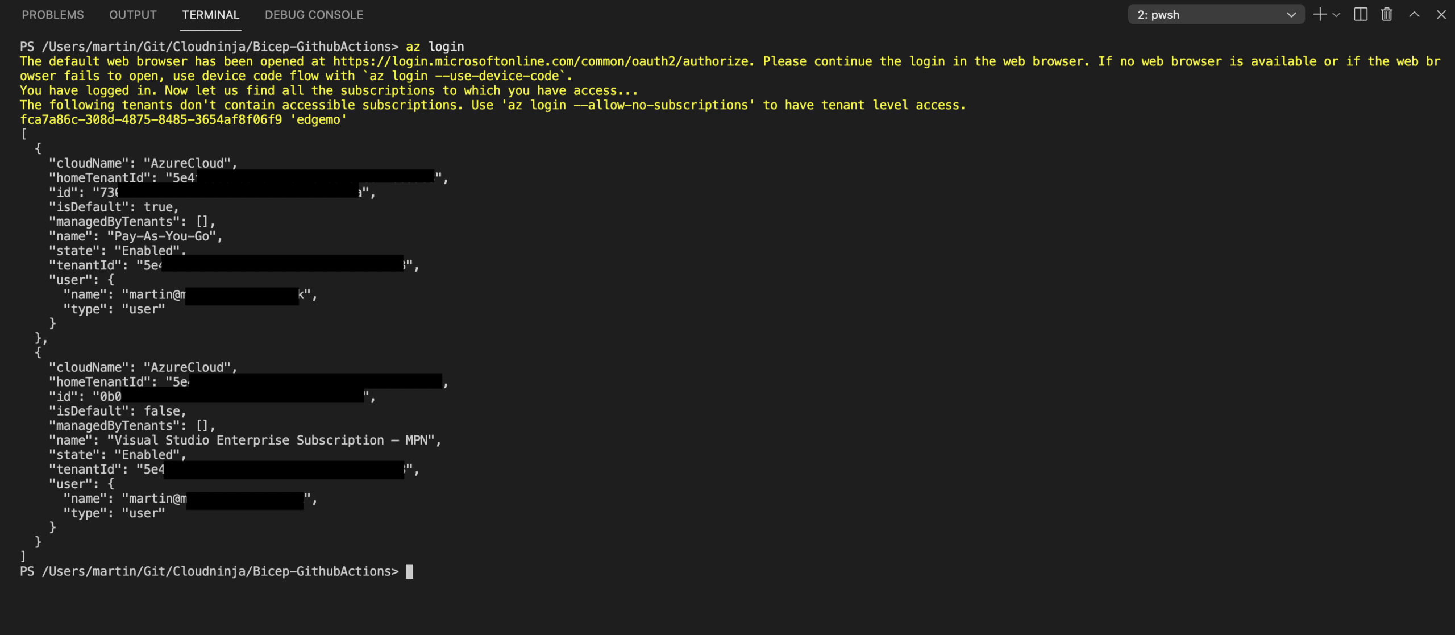The height and width of the screenshot is (635, 1455).
Task: Open the 2: pwsh terminal selector dropdown
Action: (1216, 15)
